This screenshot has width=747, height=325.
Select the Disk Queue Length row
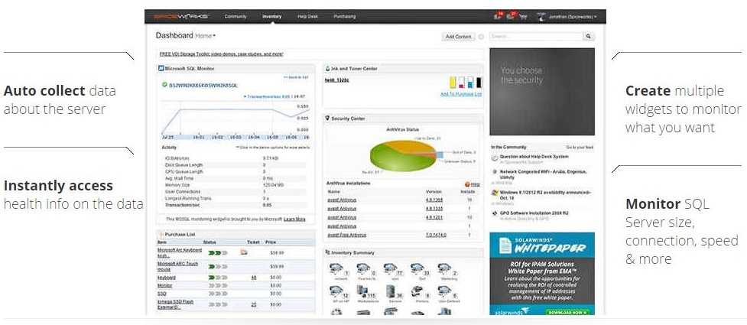tap(235, 165)
